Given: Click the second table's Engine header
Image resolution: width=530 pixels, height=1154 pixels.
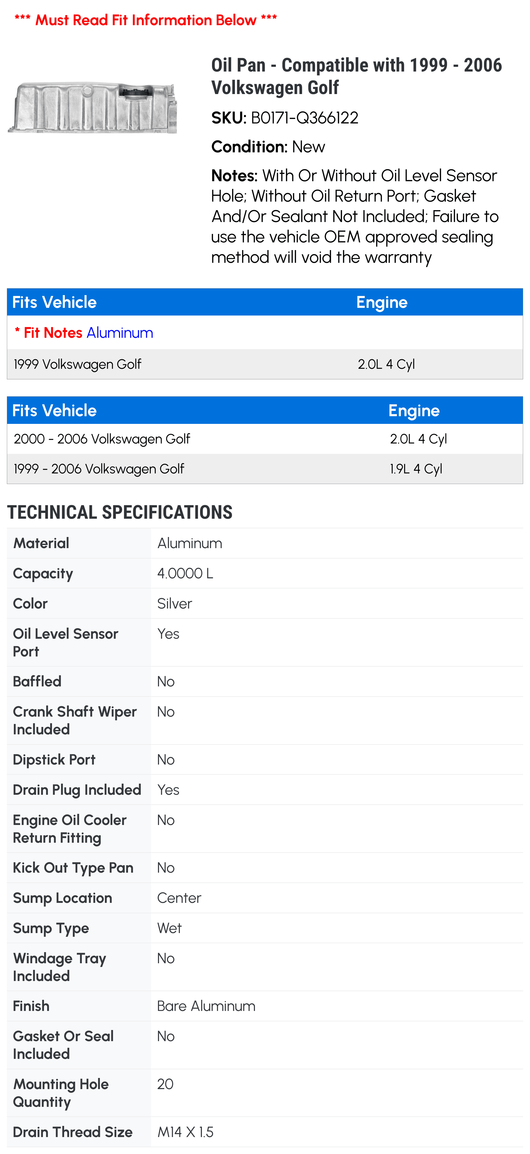Looking at the screenshot, I should point(414,411).
